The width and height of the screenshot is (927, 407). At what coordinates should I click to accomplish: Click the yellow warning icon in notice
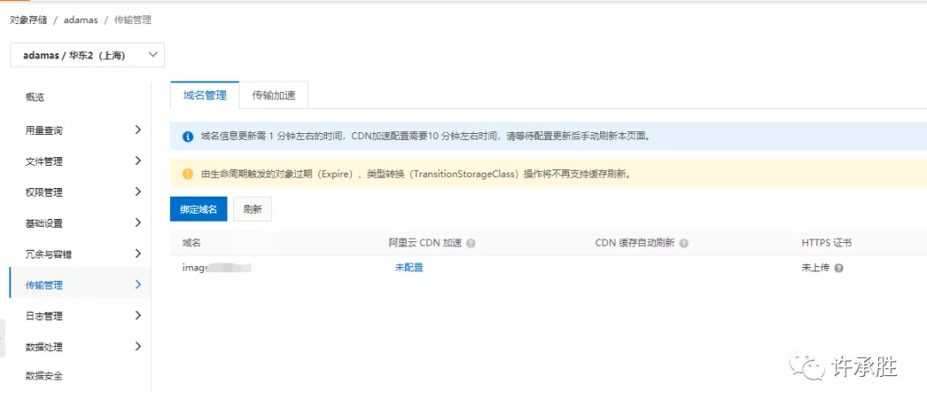187,174
